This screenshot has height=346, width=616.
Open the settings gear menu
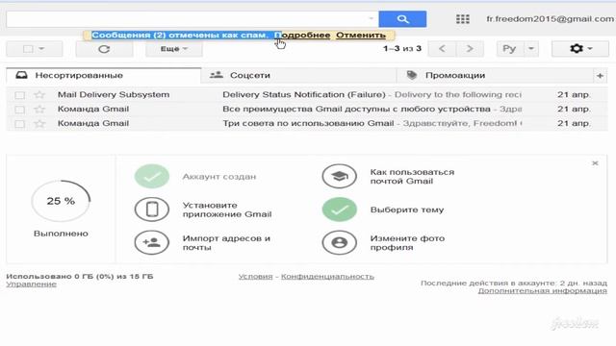580,49
